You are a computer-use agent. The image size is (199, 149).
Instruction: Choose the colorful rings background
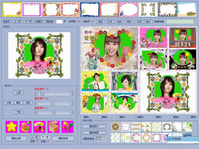pos(126,138)
